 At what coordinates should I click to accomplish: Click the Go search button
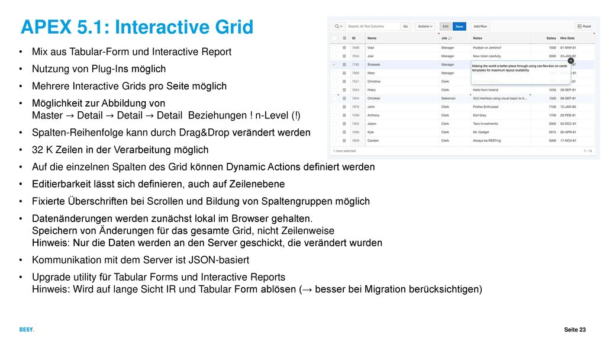coord(405,26)
